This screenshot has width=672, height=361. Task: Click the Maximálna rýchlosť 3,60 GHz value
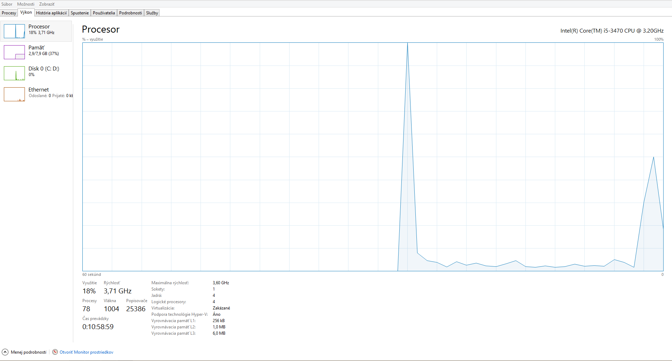[221, 283]
